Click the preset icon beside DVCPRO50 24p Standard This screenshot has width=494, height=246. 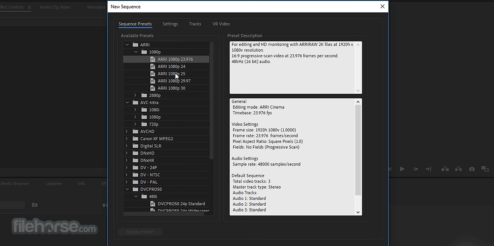(x=153, y=204)
